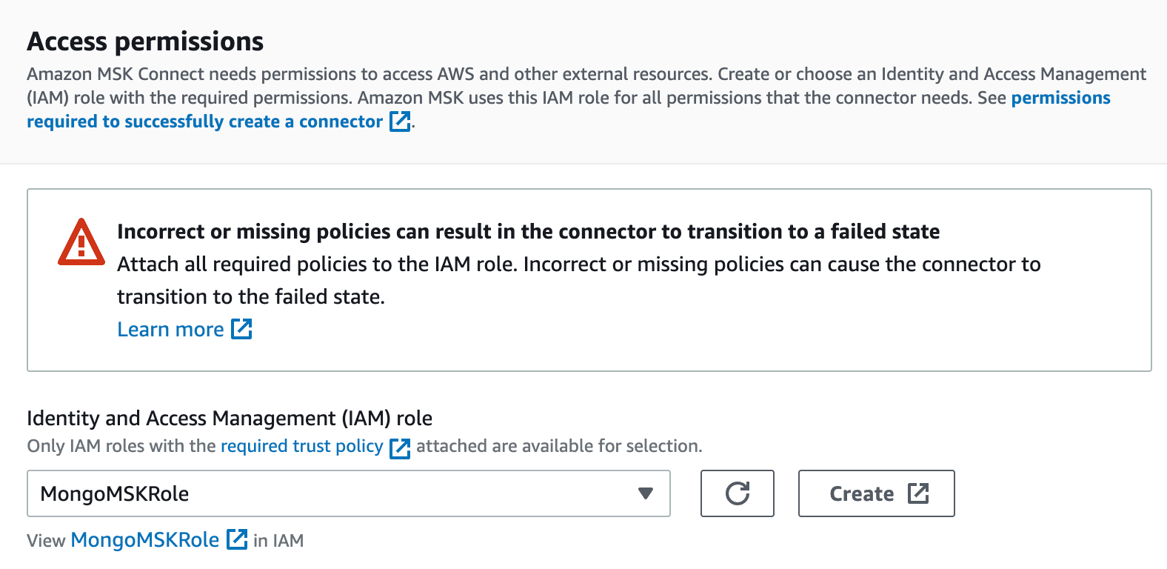This screenshot has height=569, width=1167.
Task: Click external-link icon next to MongoMSKRole link
Action: 237,539
